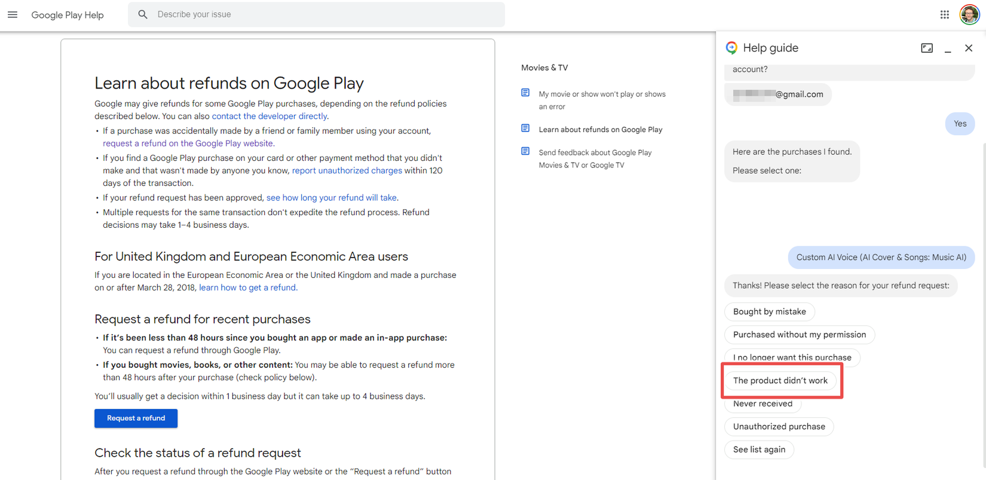
Task: Open "contact the developer directly" link
Action: point(269,117)
